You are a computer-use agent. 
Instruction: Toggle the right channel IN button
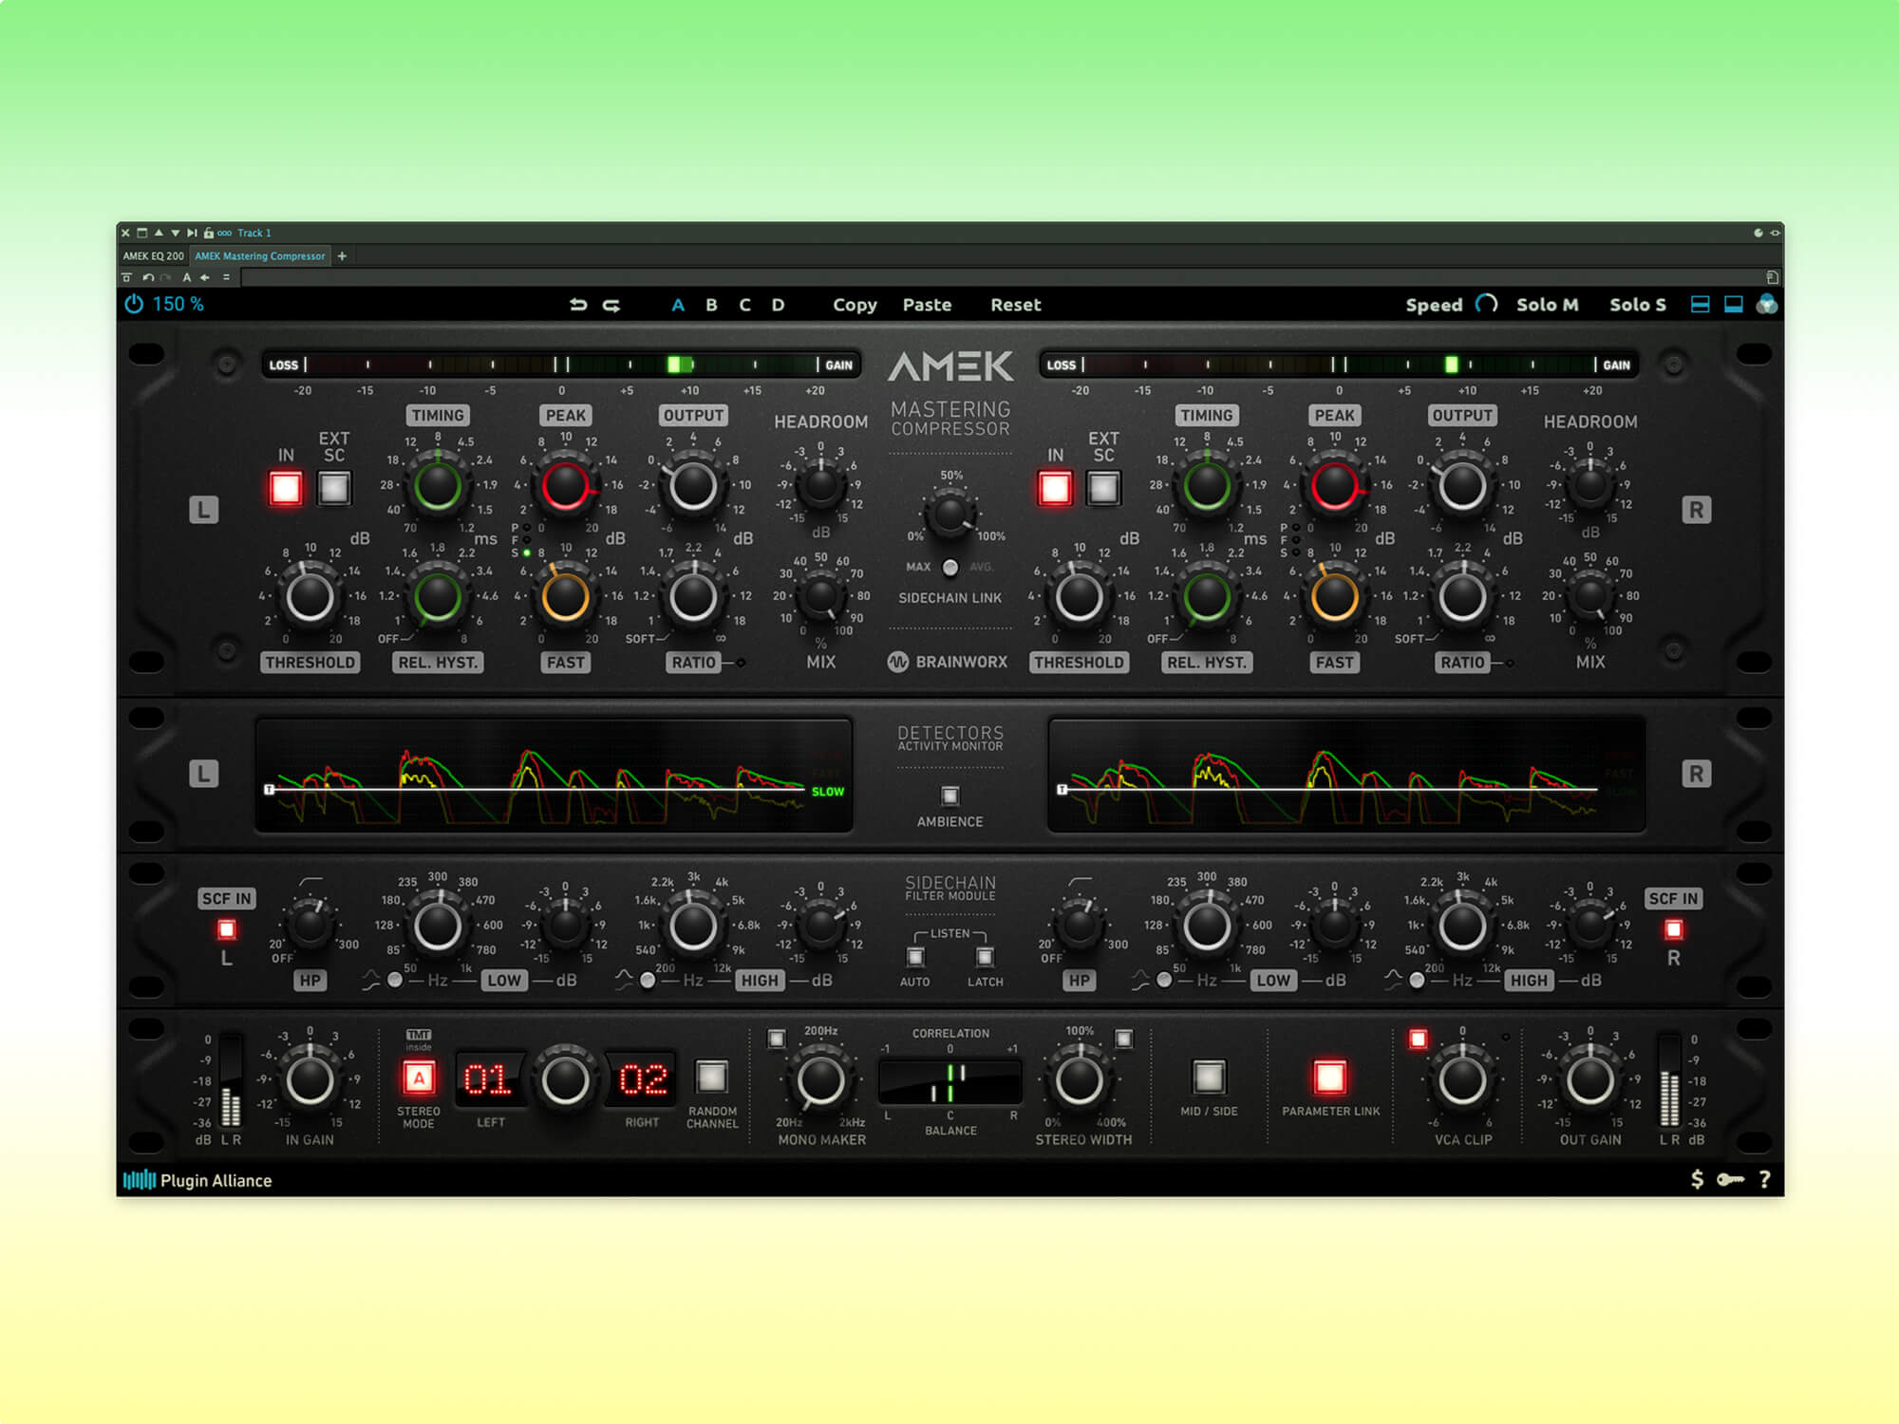(1055, 488)
